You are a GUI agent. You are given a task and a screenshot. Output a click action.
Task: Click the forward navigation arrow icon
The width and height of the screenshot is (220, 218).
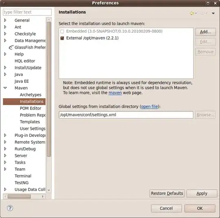click(202, 13)
